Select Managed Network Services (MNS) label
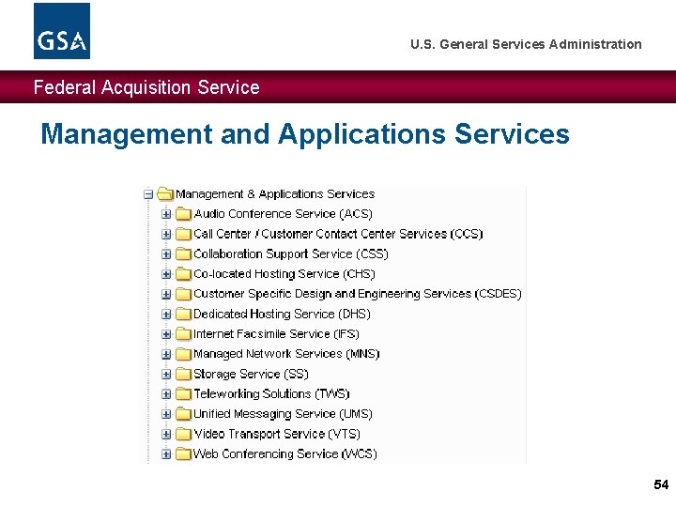Viewport: 676px width, 507px height. point(286,354)
